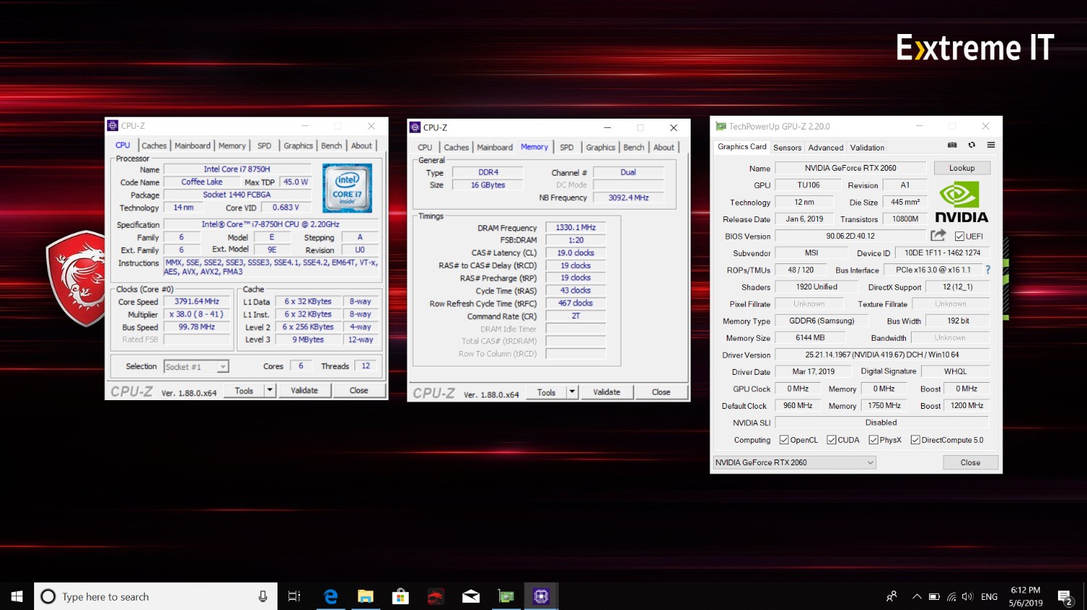Click the Core Speed value 3791.64 MHz
This screenshot has width=1087, height=610.
coord(196,302)
